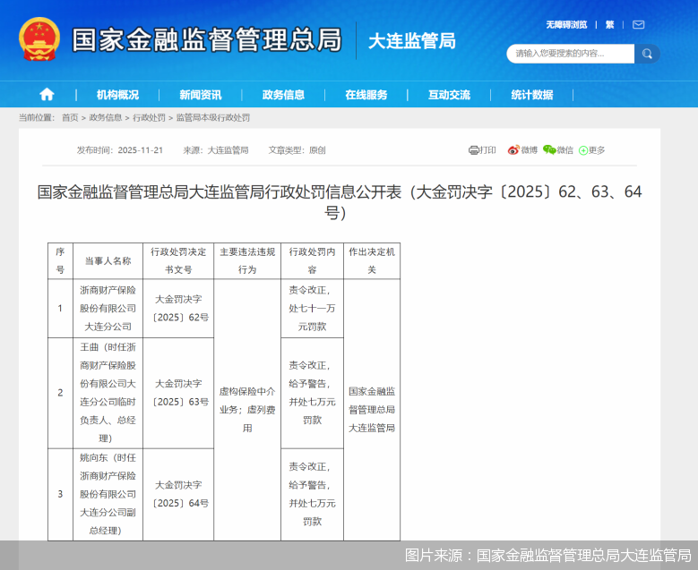
Task: Click the 大连监管局 header title
Action: (412, 41)
